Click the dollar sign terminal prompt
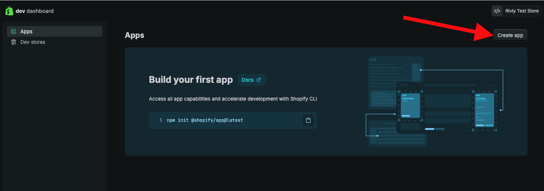Image resolution: width=544 pixels, height=191 pixels. [161, 120]
